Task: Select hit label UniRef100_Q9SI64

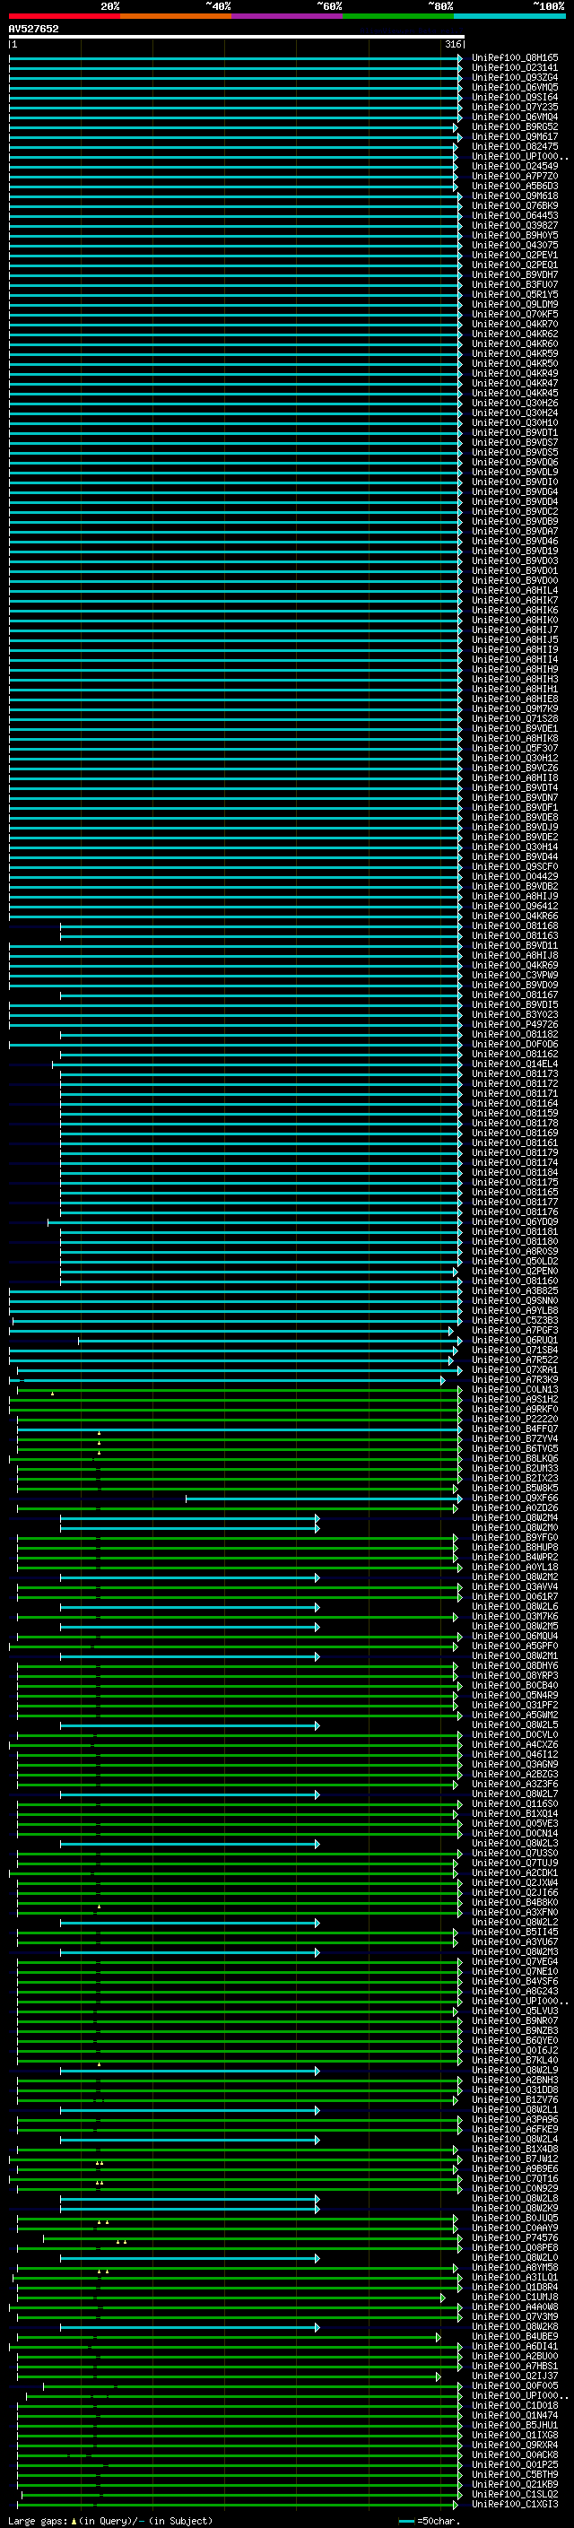Action: (515, 97)
